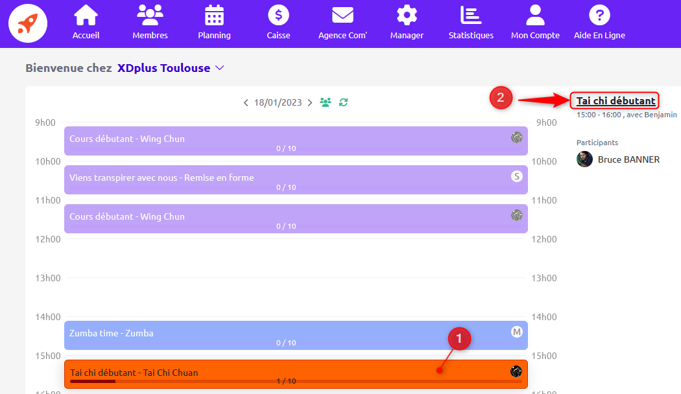Open Agence Com' envelope menu

(342, 22)
